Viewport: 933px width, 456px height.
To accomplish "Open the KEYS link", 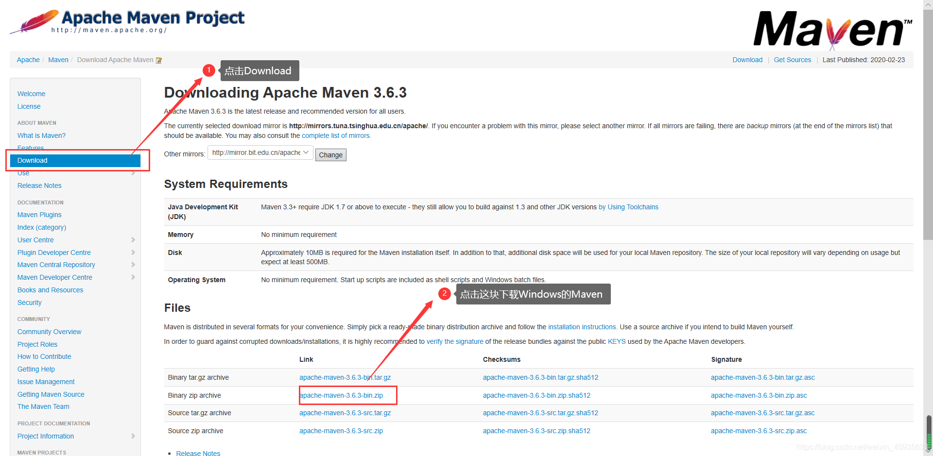I will (x=616, y=341).
